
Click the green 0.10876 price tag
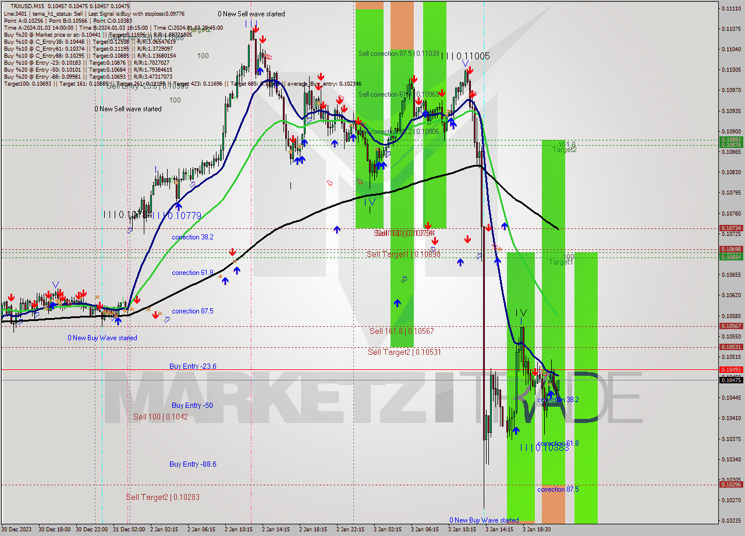731,144
